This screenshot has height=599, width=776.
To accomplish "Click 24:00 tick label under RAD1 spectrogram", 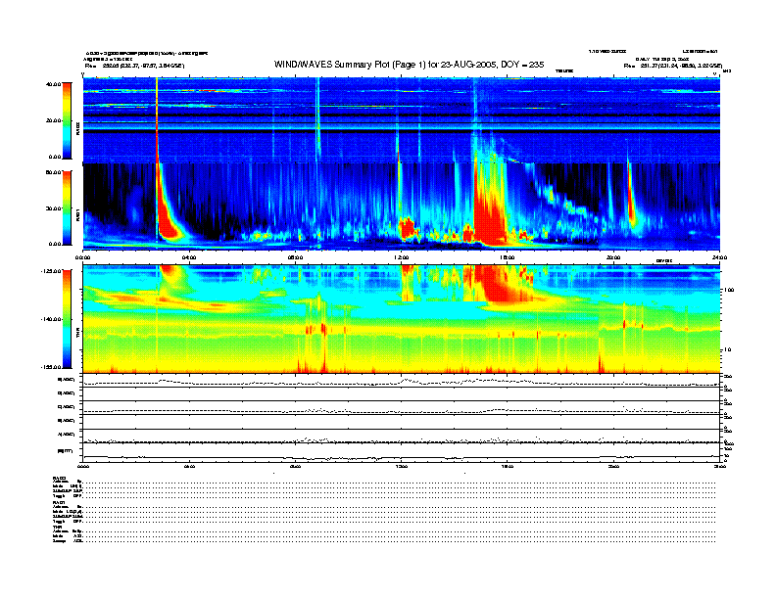I will pyautogui.click(x=719, y=257).
